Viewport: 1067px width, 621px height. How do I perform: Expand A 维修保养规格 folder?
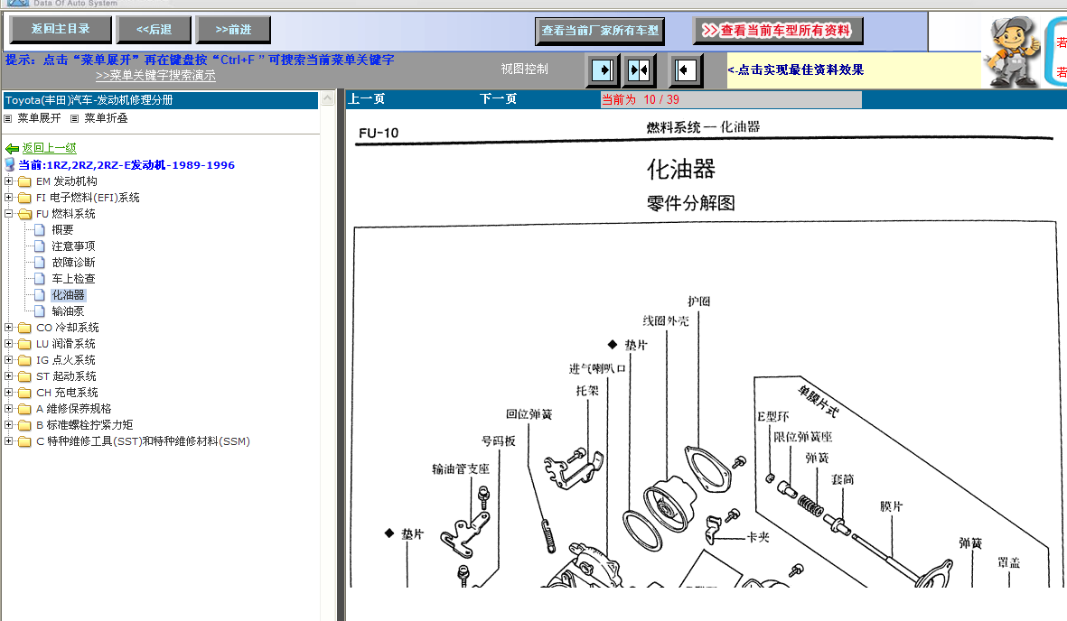tap(8, 409)
